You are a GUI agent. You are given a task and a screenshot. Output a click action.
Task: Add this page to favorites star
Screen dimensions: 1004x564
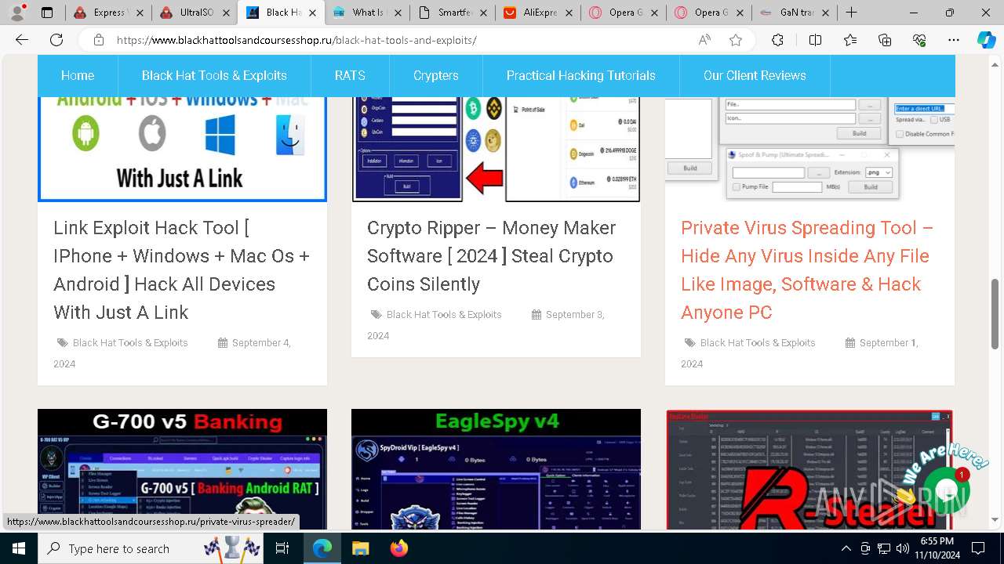coord(736,40)
